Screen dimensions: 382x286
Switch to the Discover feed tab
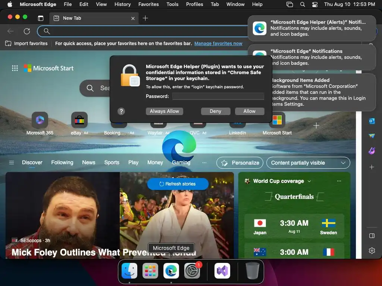(32, 162)
